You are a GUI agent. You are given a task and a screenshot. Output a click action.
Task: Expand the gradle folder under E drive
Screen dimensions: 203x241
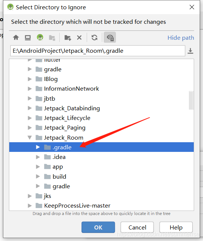point(30,69)
